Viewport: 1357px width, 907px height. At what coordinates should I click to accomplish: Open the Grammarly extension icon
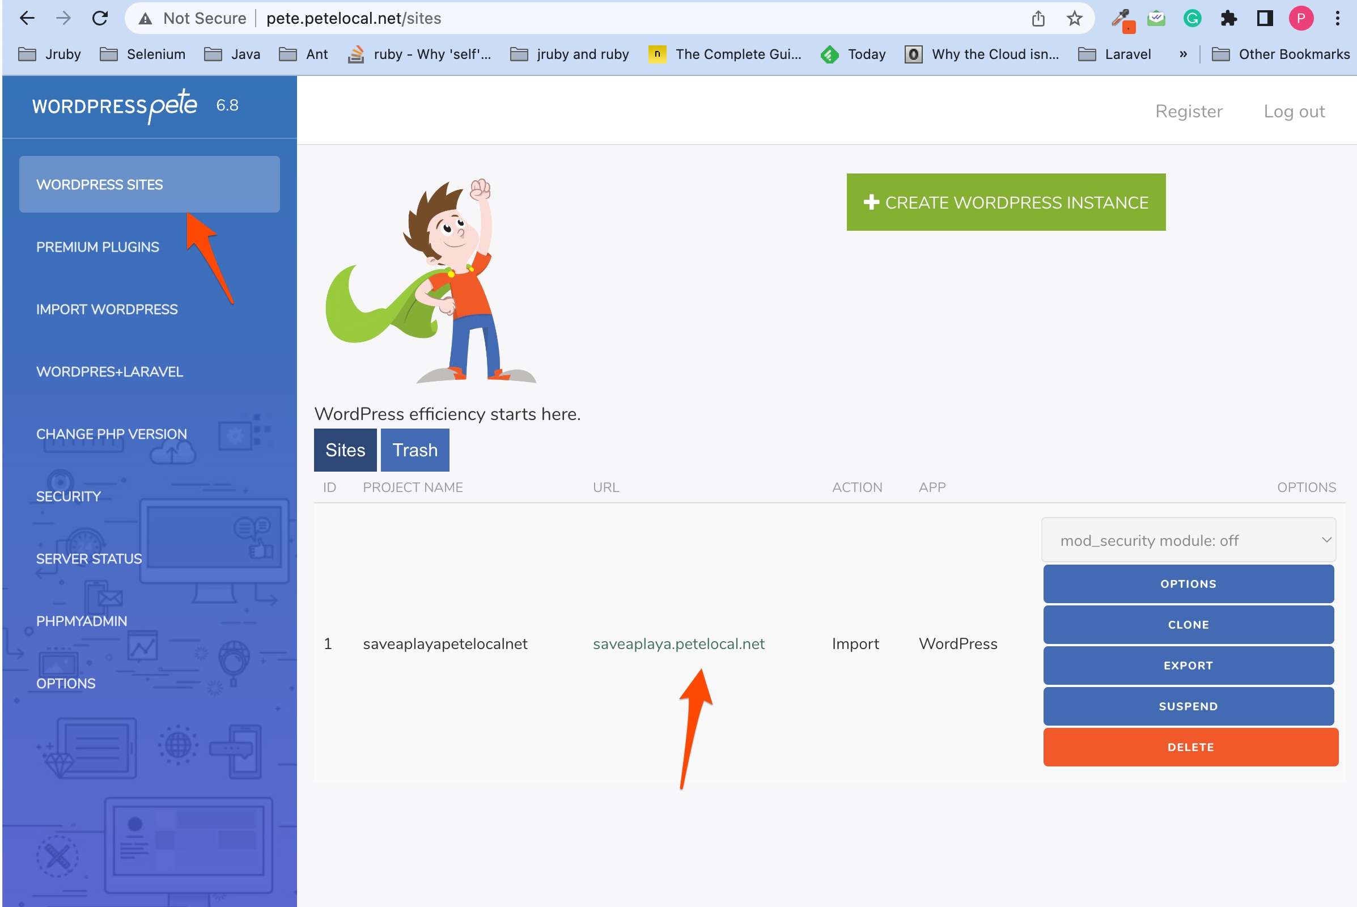click(x=1191, y=19)
